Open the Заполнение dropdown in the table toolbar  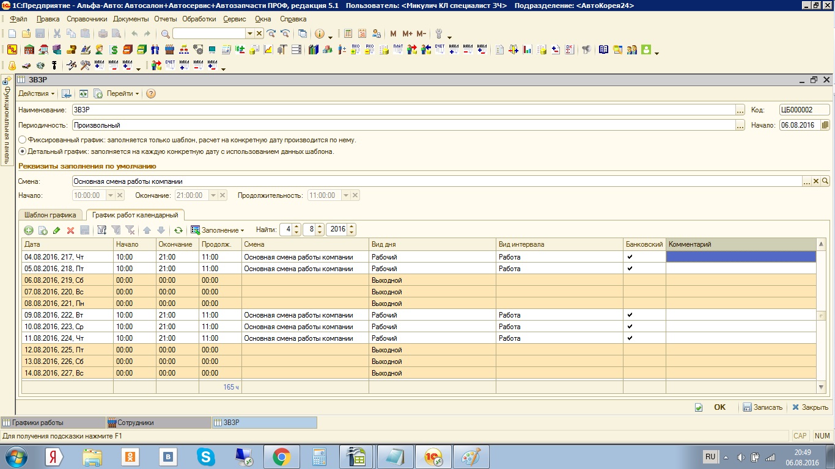(x=218, y=230)
